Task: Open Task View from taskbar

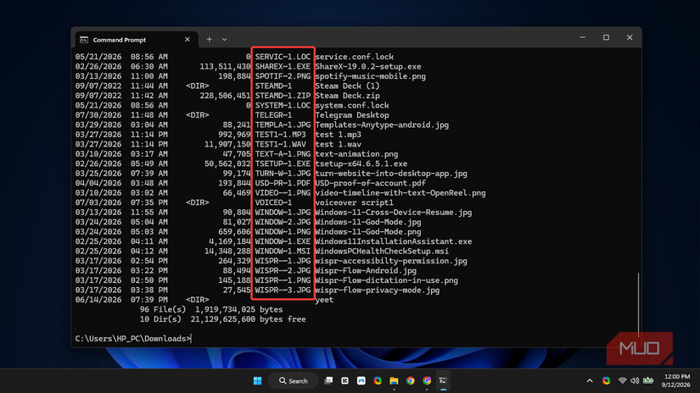Action: pos(328,380)
